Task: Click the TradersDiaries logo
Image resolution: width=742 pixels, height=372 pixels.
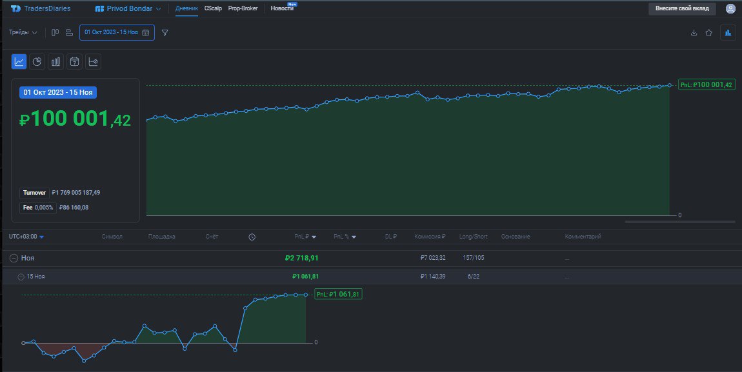Action: pyautogui.click(x=40, y=8)
